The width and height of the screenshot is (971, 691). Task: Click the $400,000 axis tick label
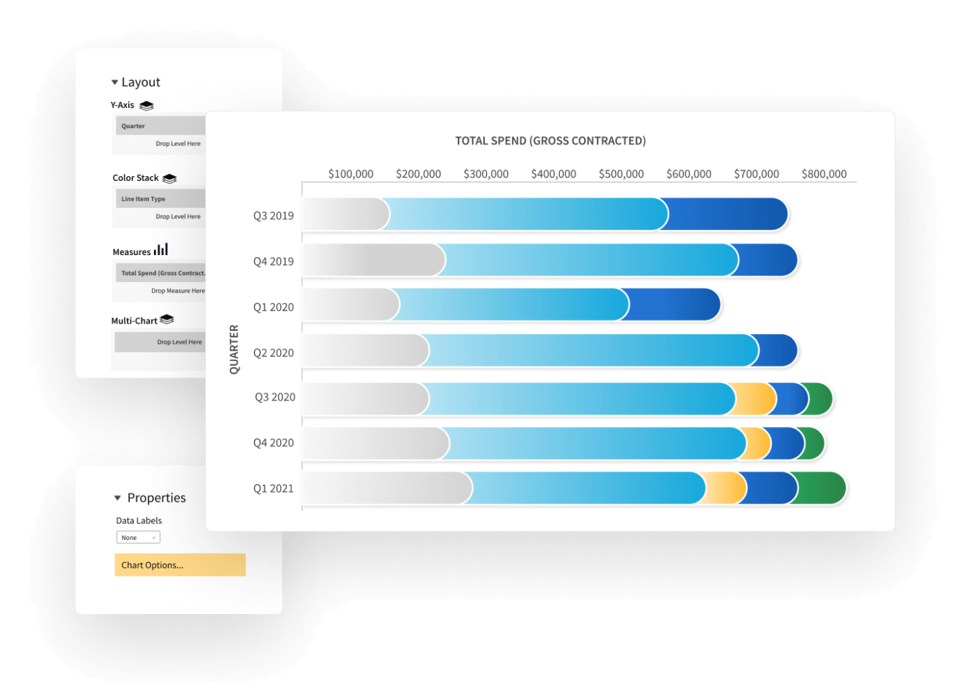[x=553, y=174]
